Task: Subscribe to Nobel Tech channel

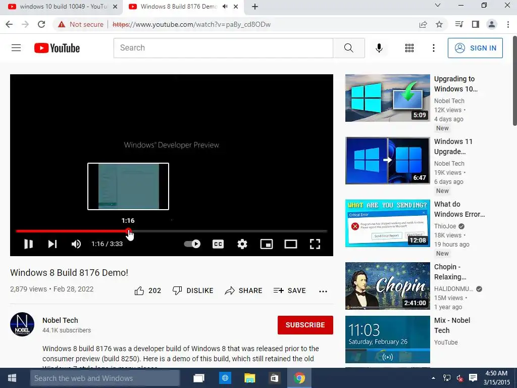Action: (305, 325)
